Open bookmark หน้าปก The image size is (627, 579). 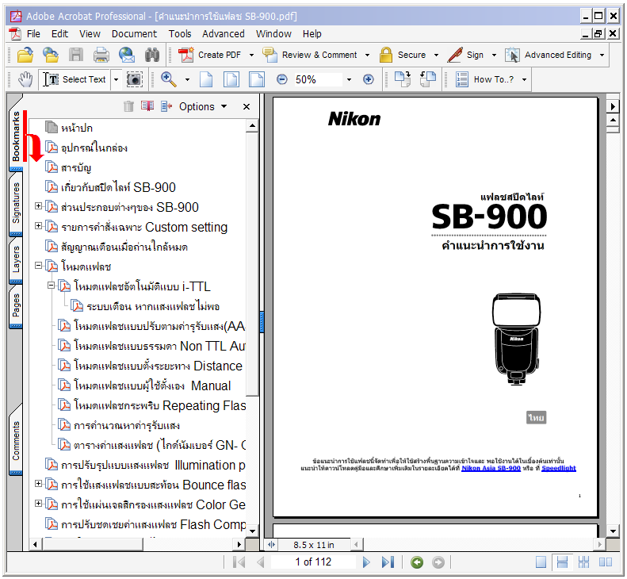[x=77, y=128]
